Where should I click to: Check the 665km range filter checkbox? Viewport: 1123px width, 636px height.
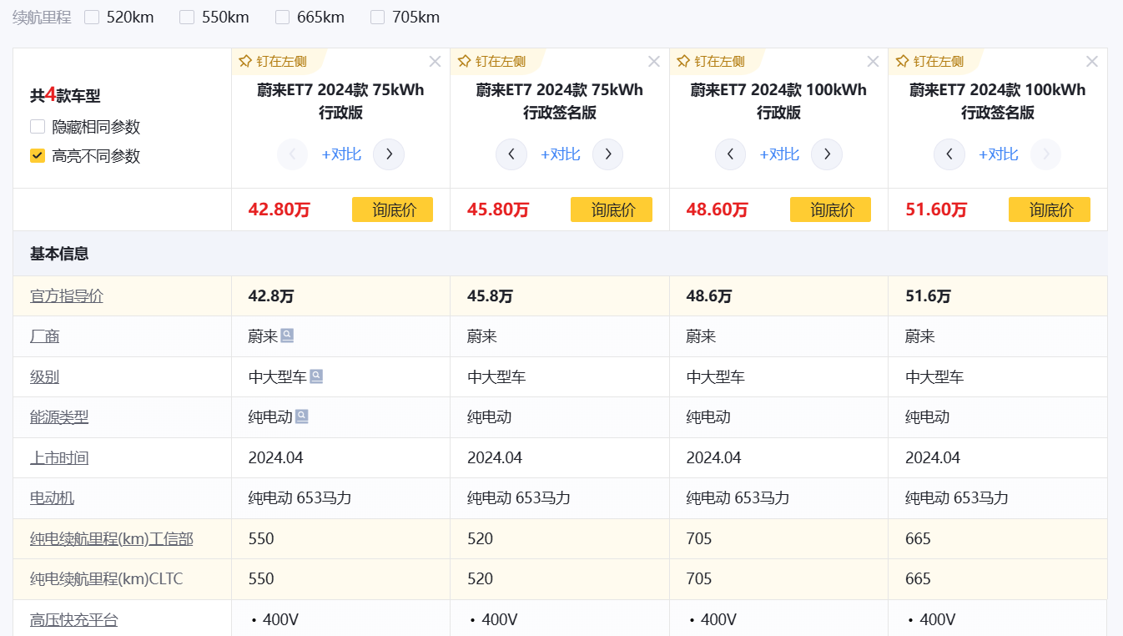pyautogui.click(x=283, y=18)
